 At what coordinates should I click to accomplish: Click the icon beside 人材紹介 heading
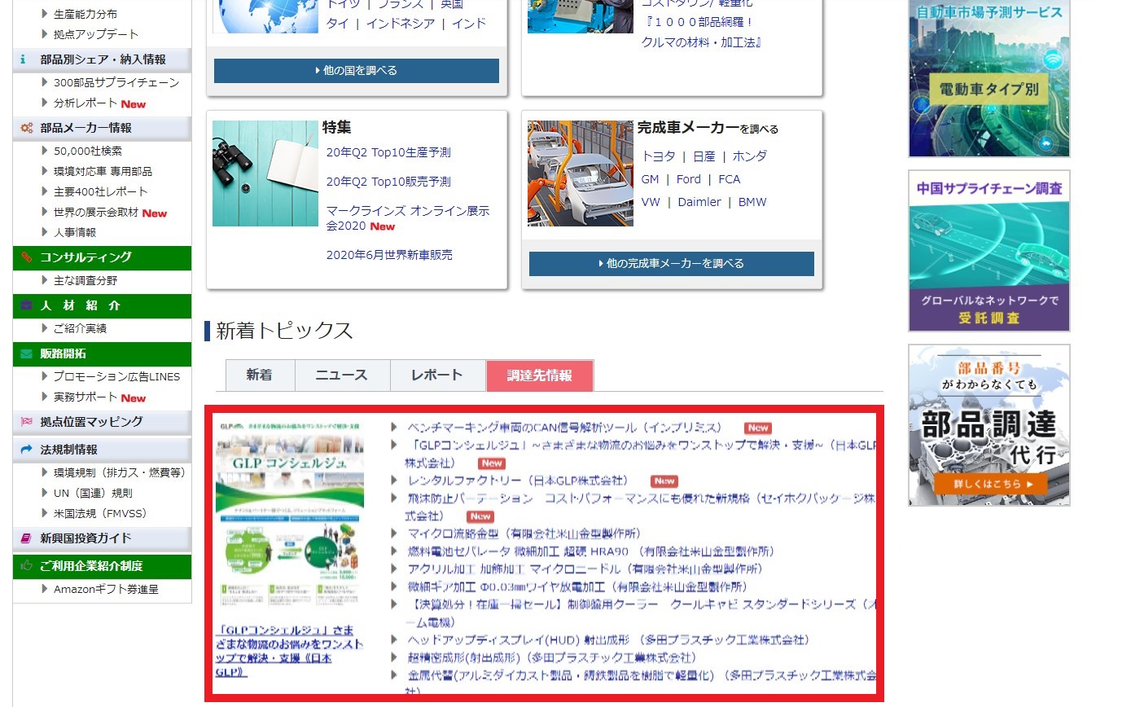tap(26, 305)
